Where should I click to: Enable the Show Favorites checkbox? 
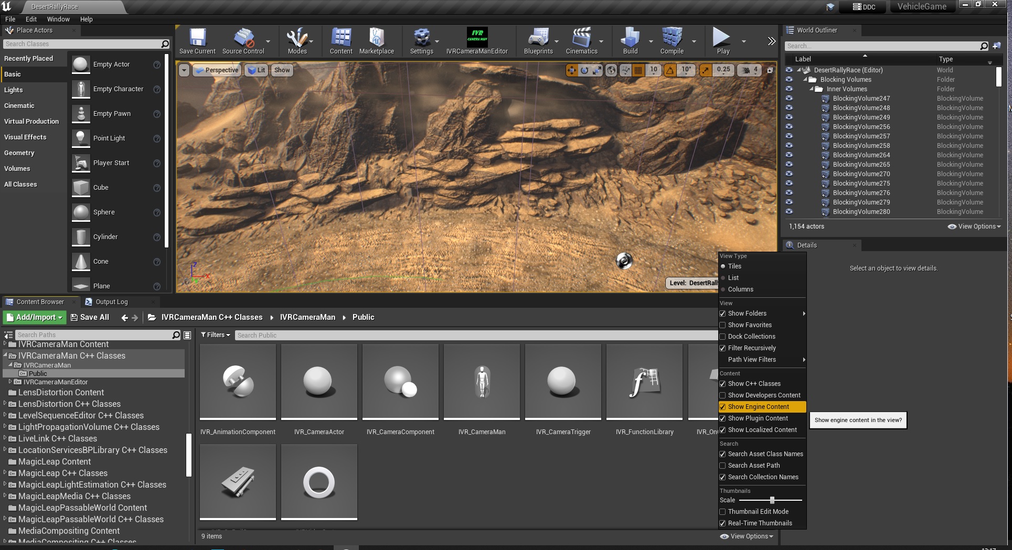coord(723,325)
